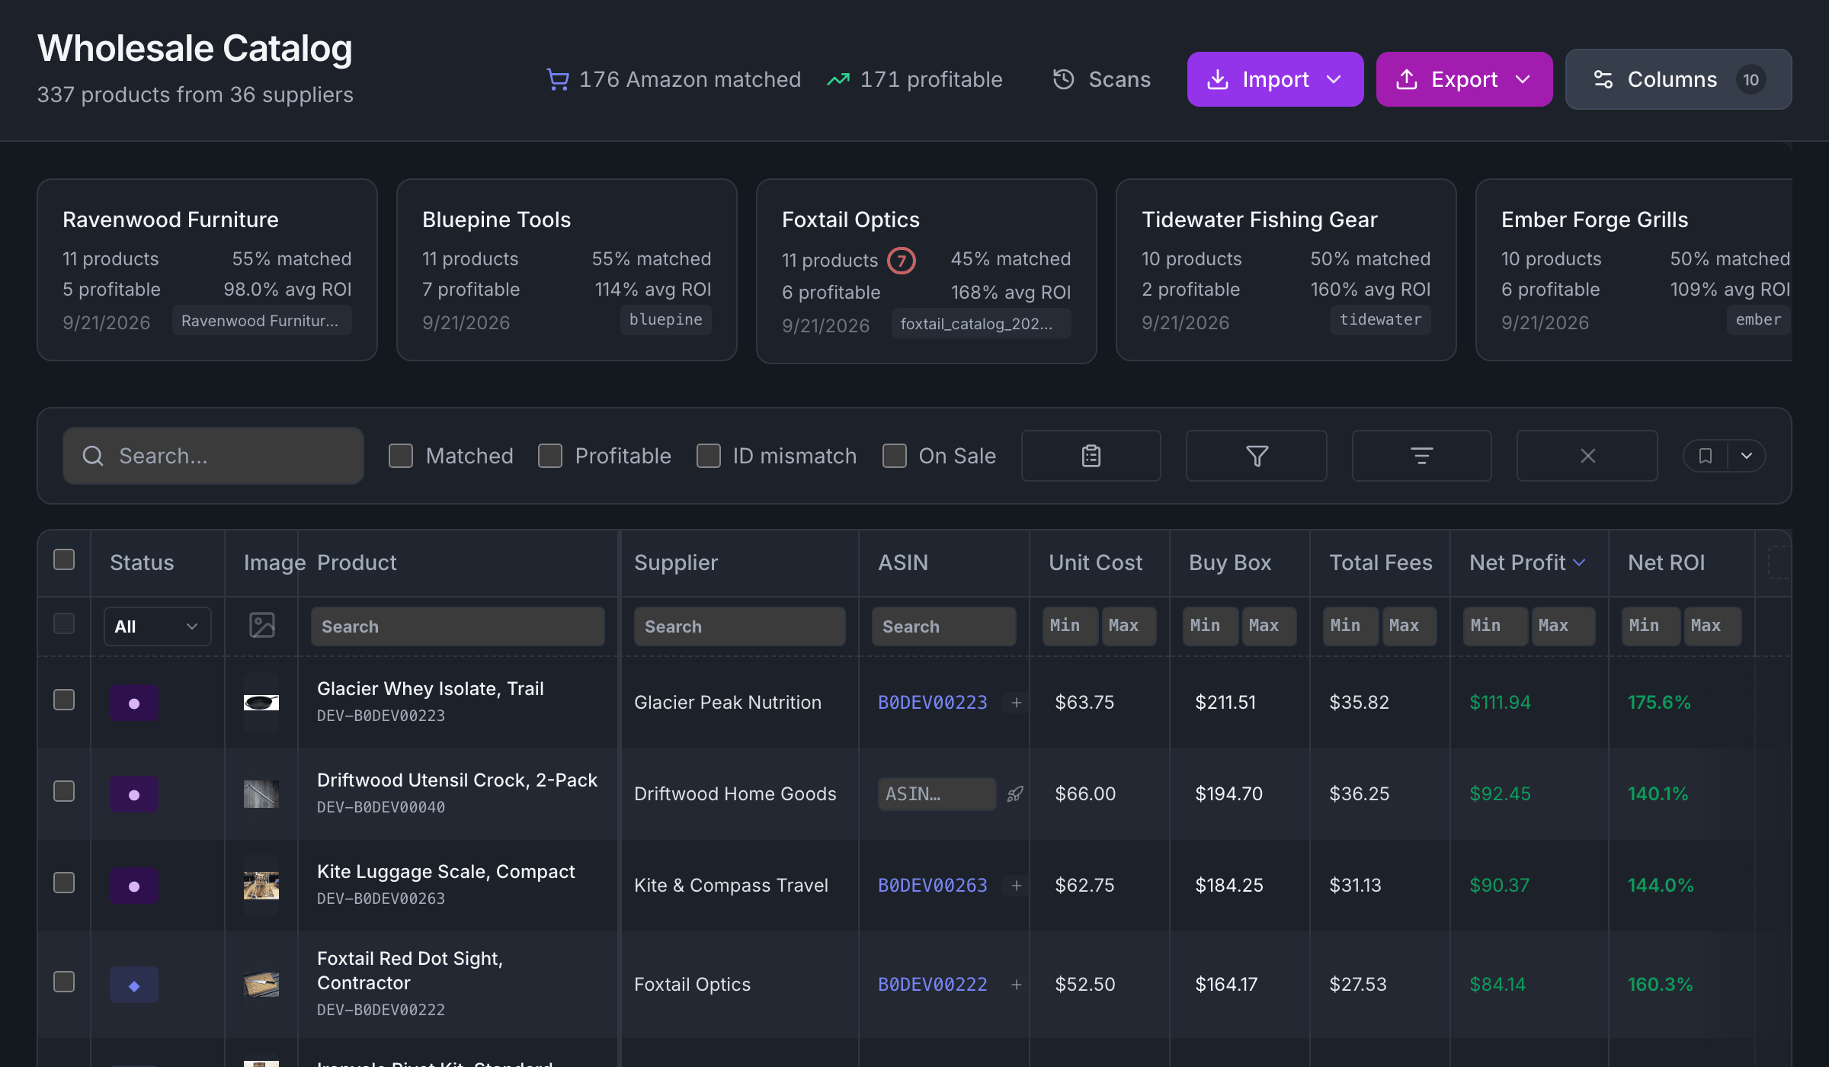Clear filters with the X button
The image size is (1829, 1067).
coord(1587,456)
